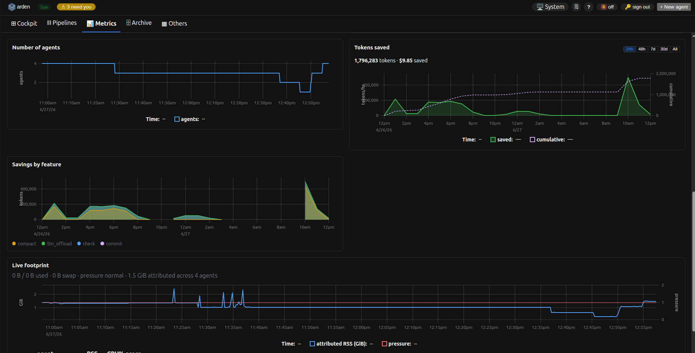
Task: Toggle attributed RSS (GiB) series legend
Action: (x=338, y=344)
